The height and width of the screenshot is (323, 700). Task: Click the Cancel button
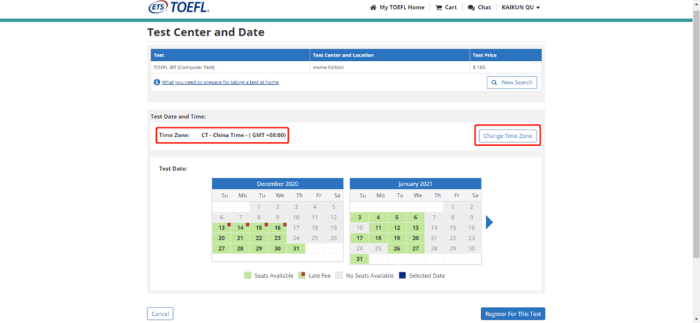tap(160, 314)
